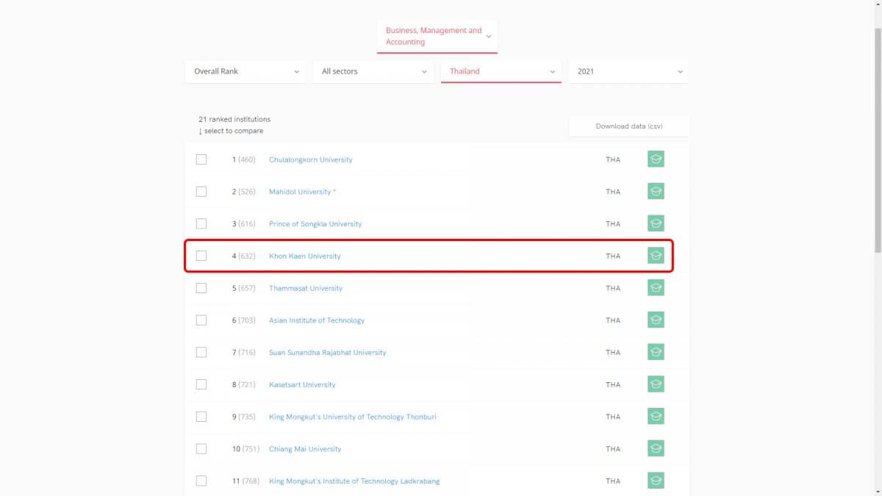Click rank text '6 (703)'

click(x=244, y=320)
